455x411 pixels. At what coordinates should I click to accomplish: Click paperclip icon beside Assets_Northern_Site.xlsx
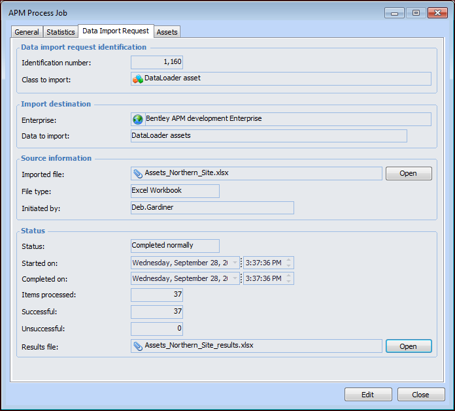(138, 173)
